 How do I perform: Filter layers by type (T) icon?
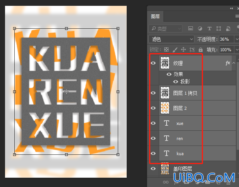tap(210, 29)
